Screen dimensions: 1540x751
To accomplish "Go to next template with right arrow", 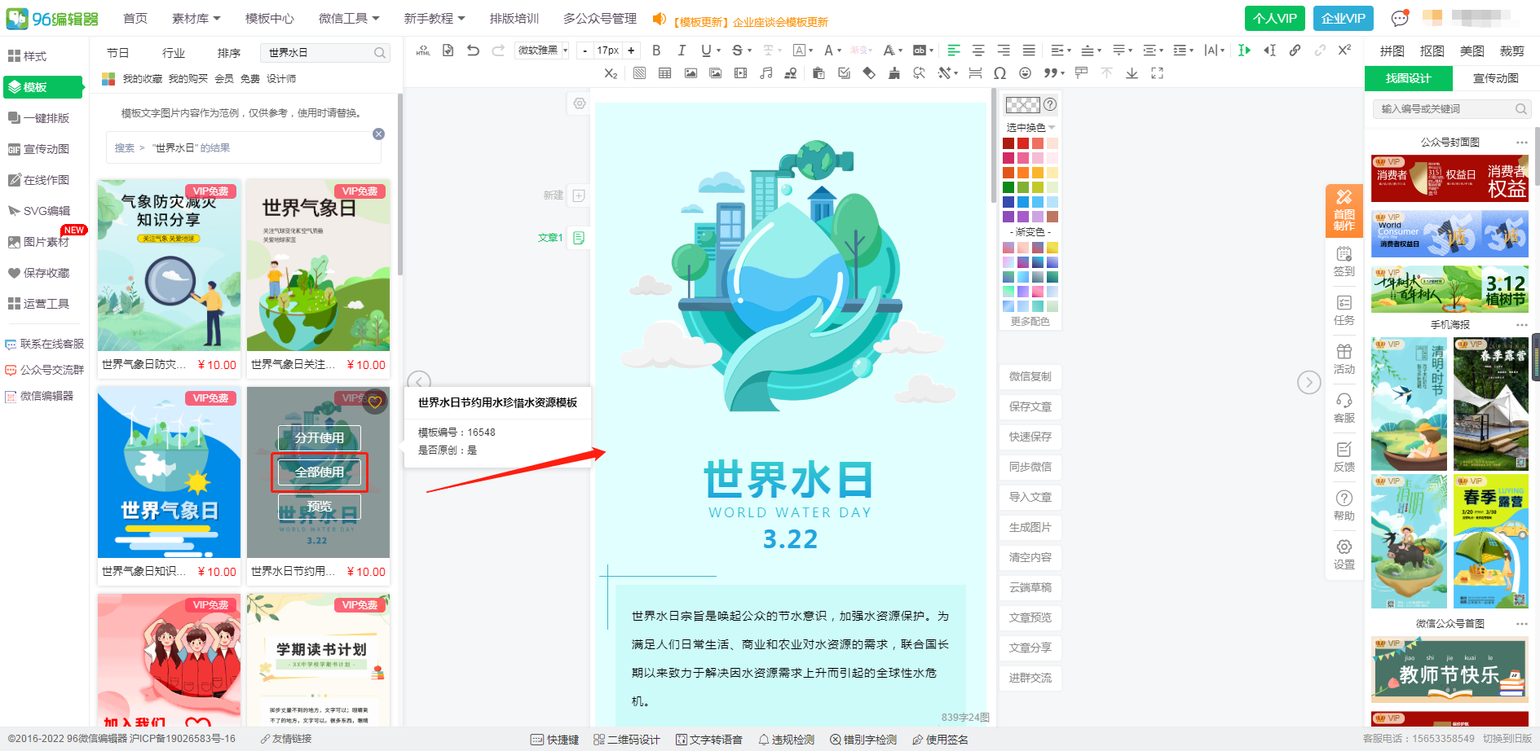I will point(1308,382).
